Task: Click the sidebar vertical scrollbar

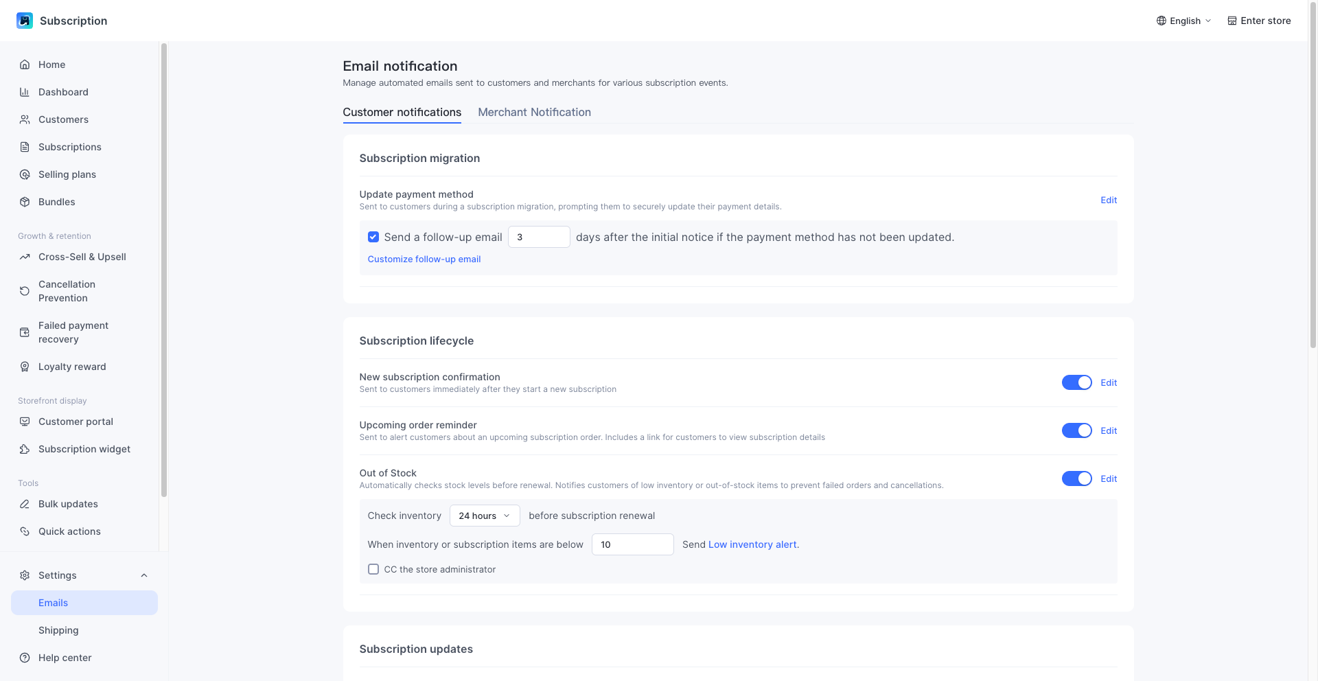Action: click(x=163, y=270)
